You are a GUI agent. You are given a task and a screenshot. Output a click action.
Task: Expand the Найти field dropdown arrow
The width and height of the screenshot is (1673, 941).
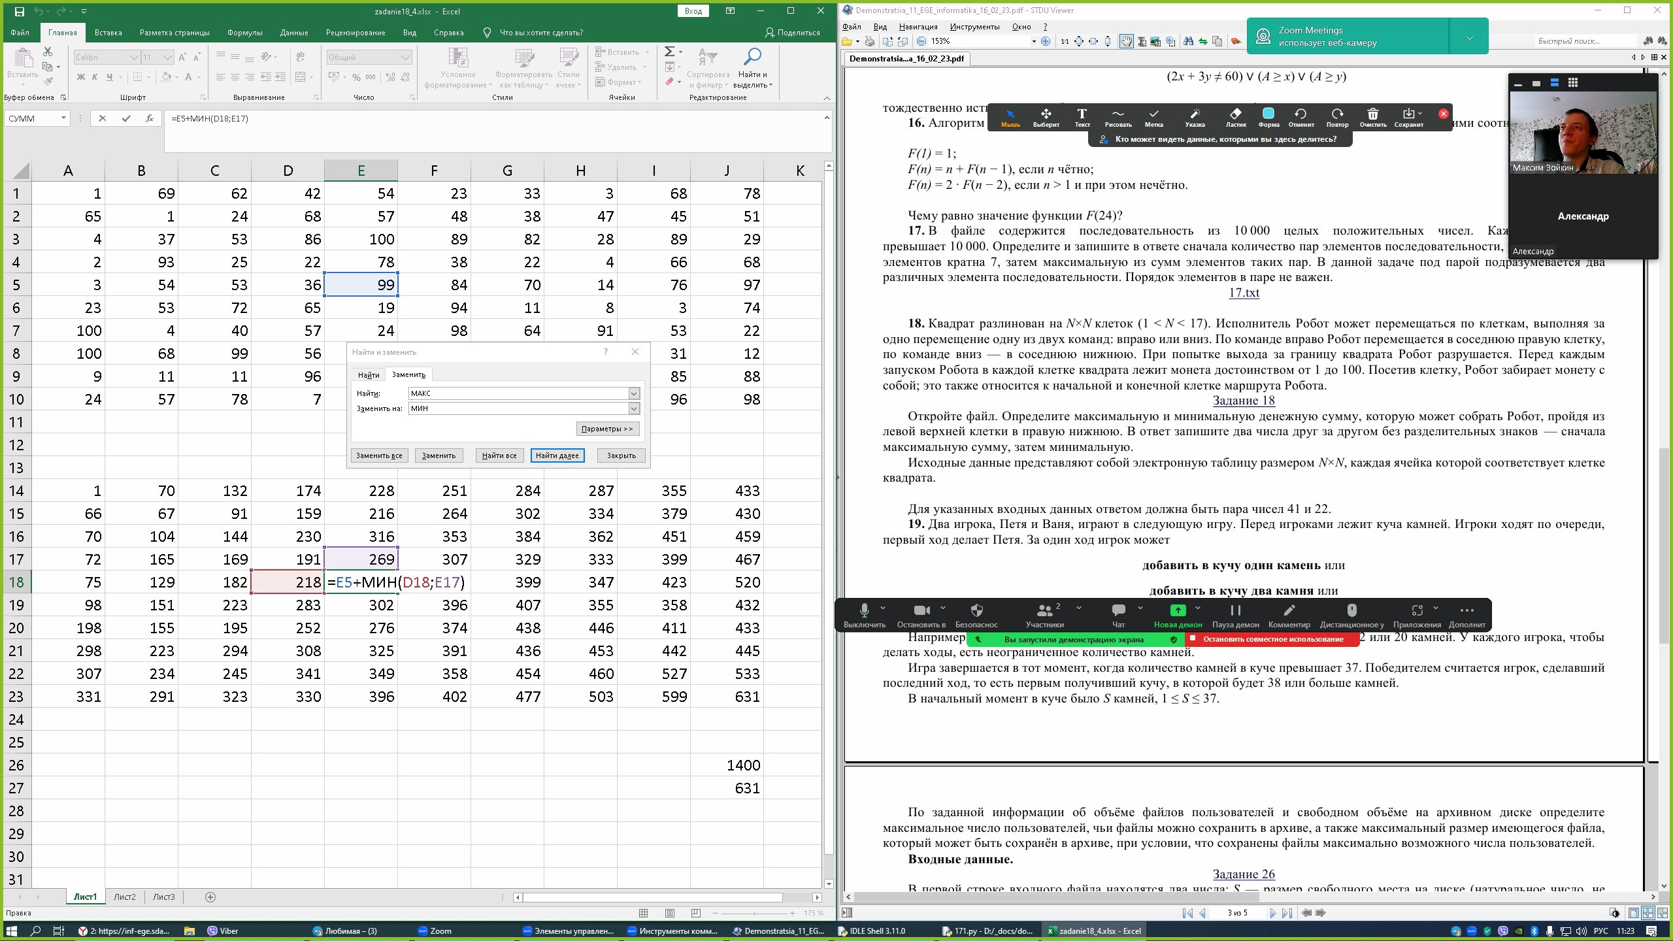(633, 393)
